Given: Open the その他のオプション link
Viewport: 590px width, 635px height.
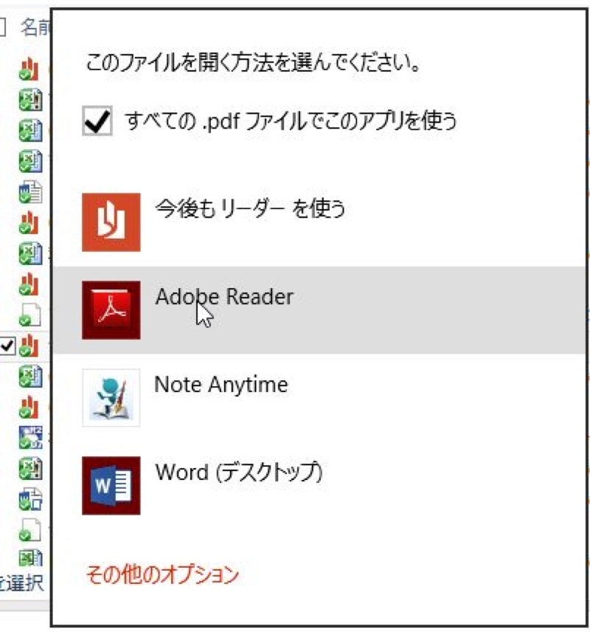Looking at the screenshot, I should point(162,574).
